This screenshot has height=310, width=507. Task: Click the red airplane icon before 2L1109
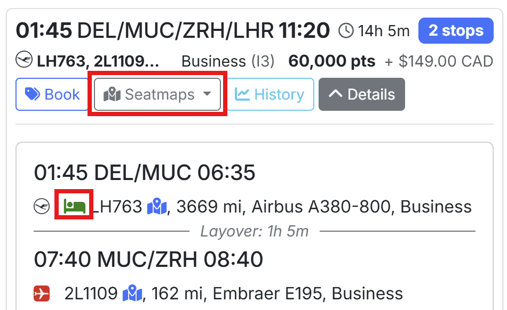(x=42, y=293)
